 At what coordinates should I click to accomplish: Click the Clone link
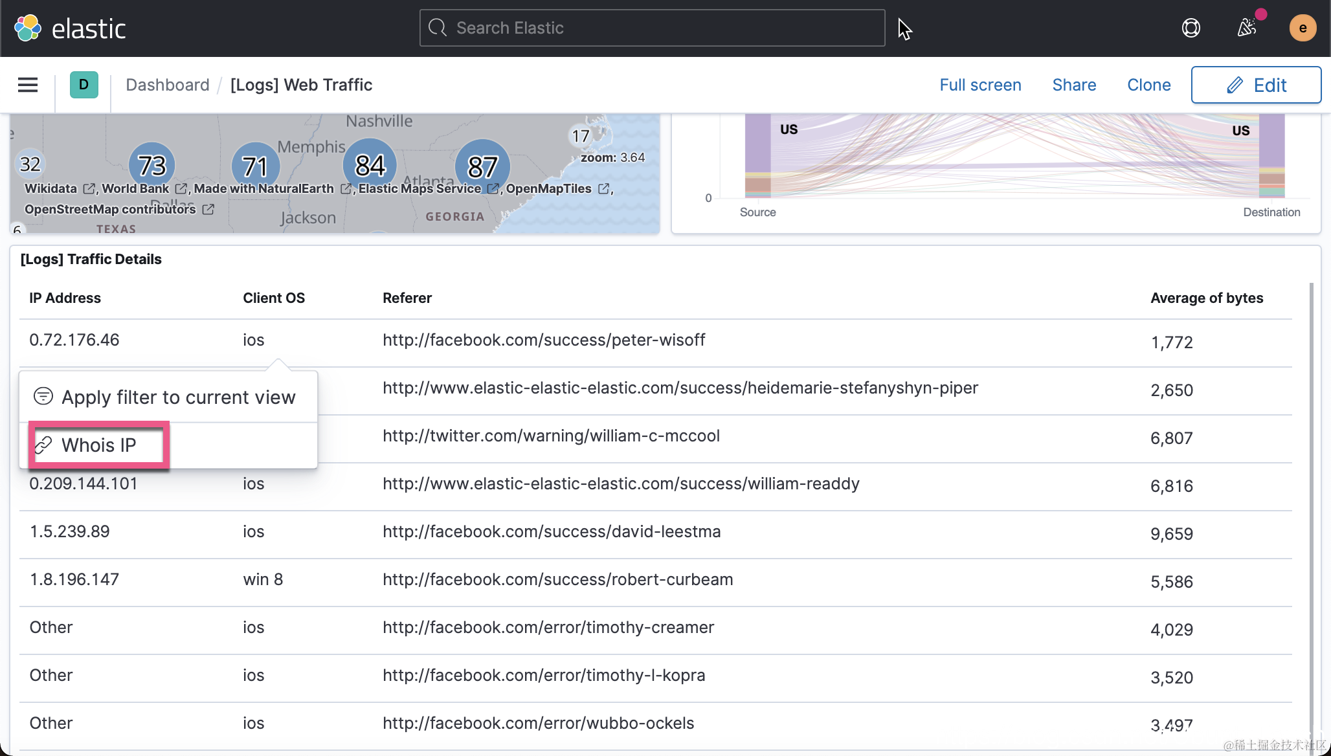[x=1148, y=85]
